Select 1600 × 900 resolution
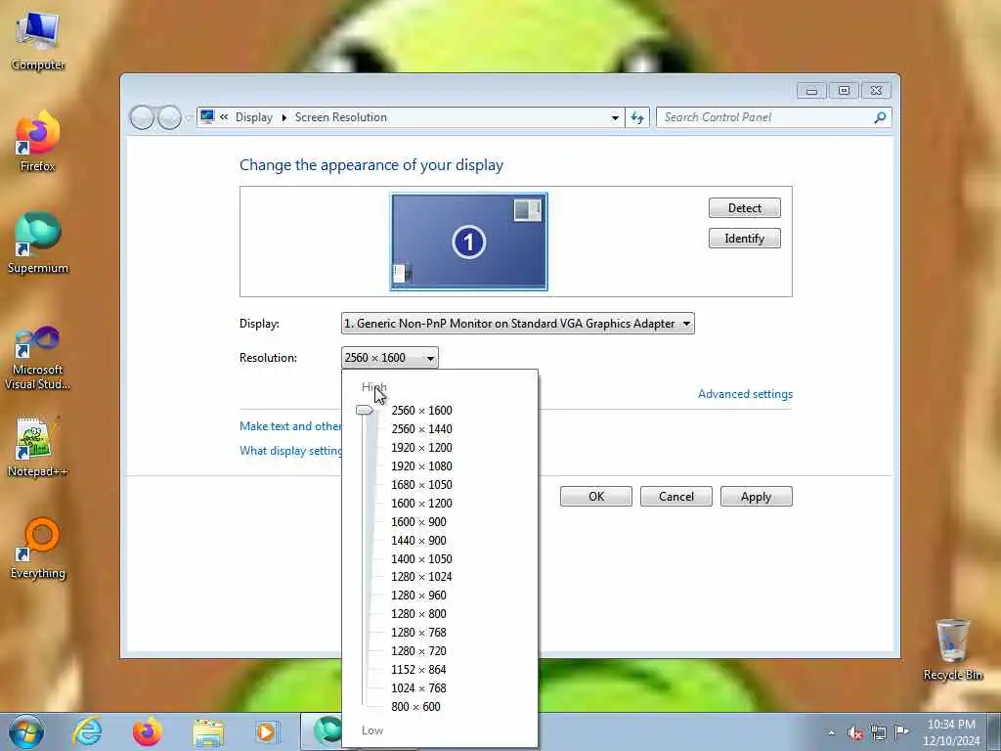The image size is (1001, 751). [x=418, y=522]
